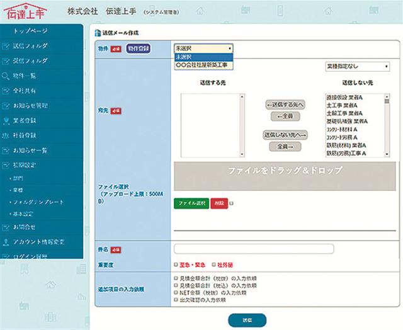Select ○○会社社屋新築工事 from the open dropdown
The image size is (403, 330).
coord(200,64)
